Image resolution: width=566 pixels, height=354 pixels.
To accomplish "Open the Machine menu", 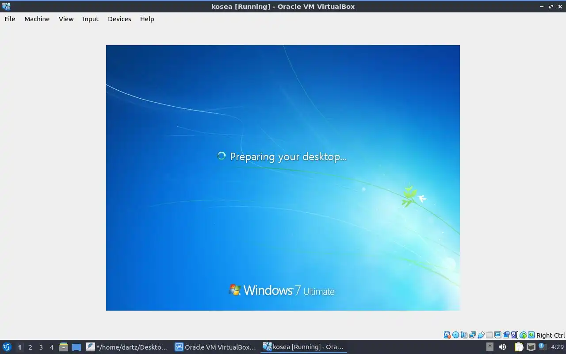I will [x=37, y=19].
